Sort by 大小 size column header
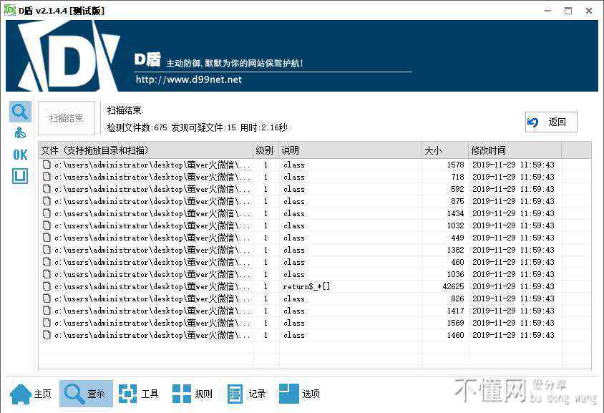The height and width of the screenshot is (413, 604). [x=444, y=150]
